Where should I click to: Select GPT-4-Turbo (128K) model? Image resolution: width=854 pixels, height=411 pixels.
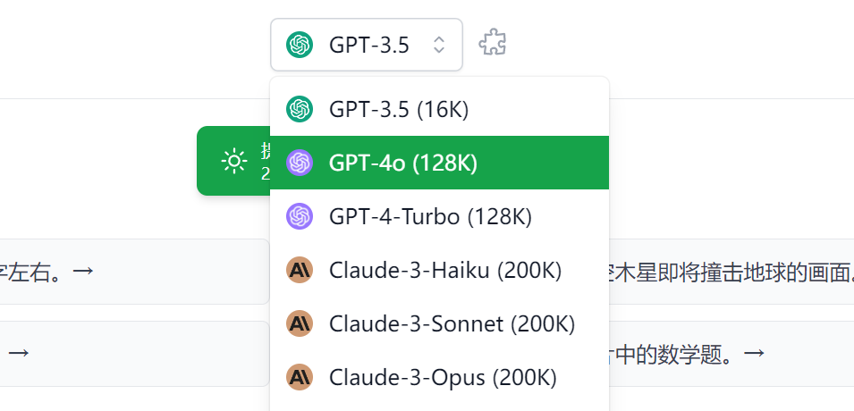[x=440, y=216]
